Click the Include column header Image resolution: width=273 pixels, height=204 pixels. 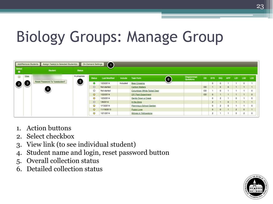[124, 78]
